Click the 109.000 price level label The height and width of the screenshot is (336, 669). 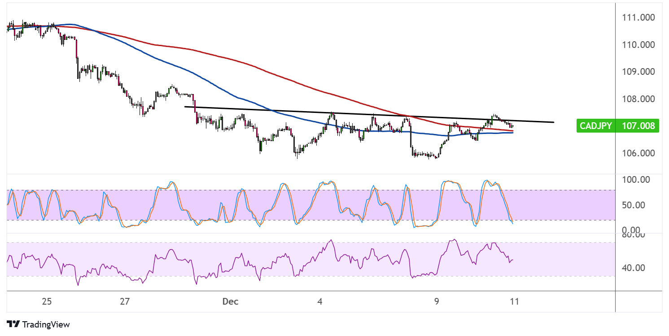639,72
